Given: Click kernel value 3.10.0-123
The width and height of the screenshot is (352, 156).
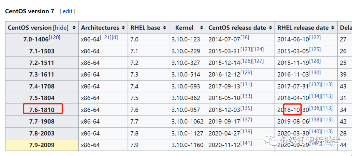Looking at the screenshot, I should coord(186,40).
